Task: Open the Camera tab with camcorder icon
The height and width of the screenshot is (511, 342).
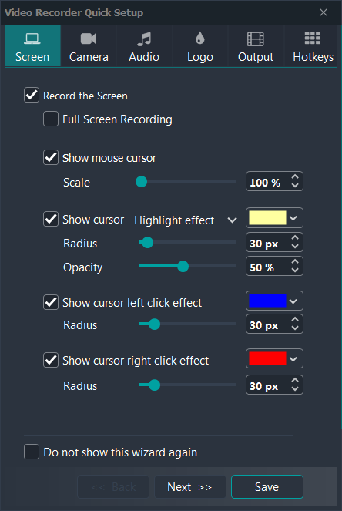Action: coord(89,46)
